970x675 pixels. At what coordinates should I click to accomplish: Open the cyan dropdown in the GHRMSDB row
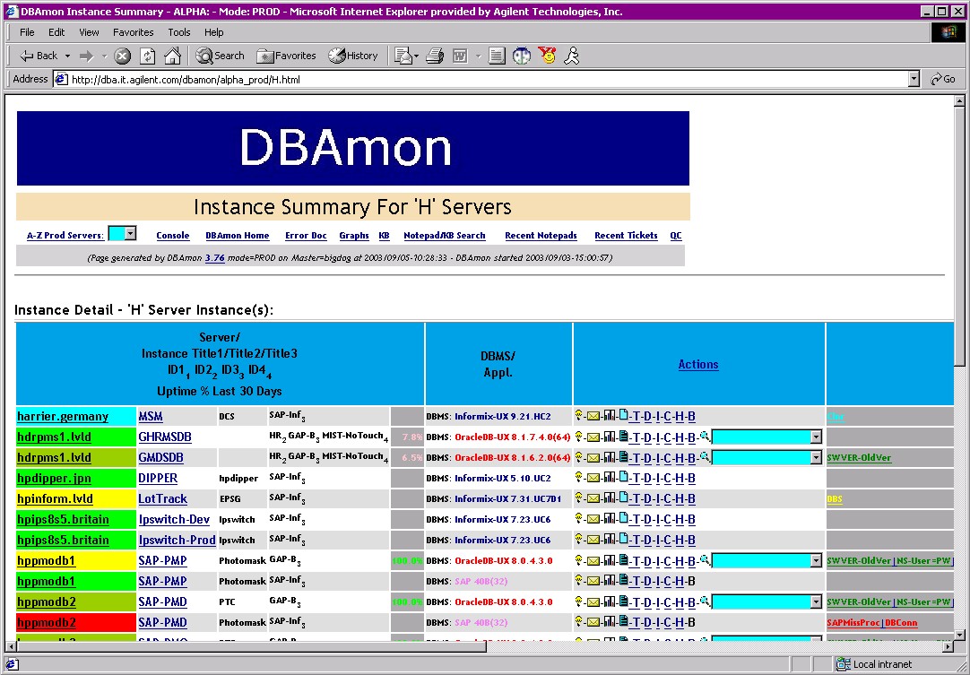click(766, 437)
